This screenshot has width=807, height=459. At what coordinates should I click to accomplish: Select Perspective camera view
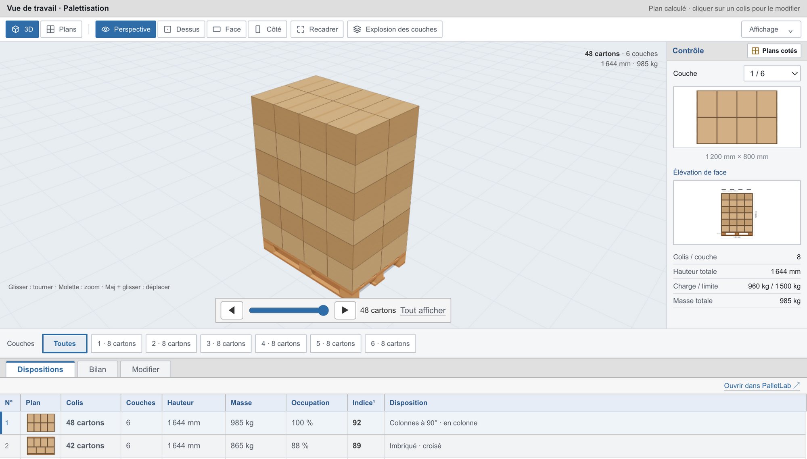click(126, 29)
